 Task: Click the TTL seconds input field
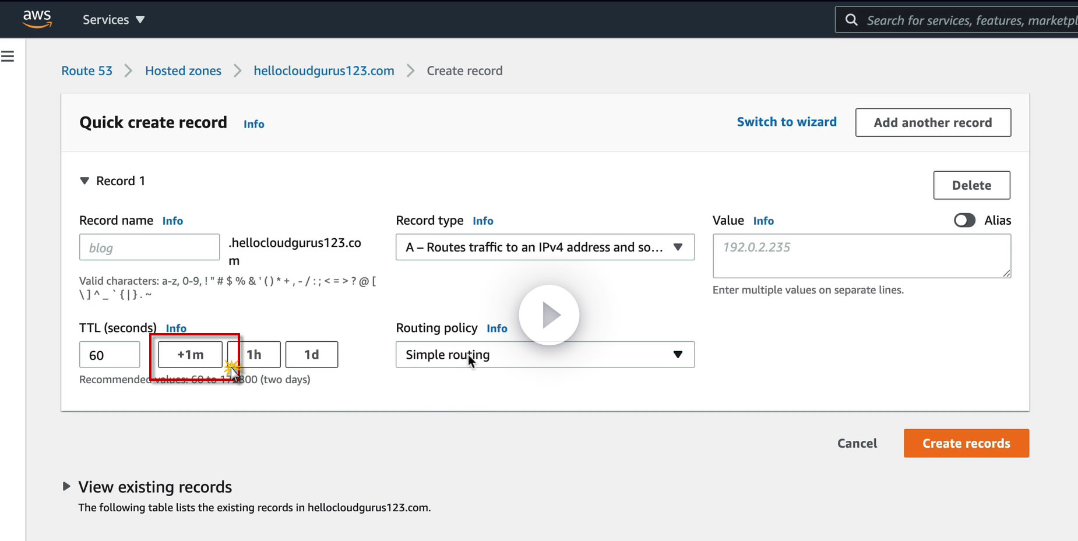pos(110,355)
